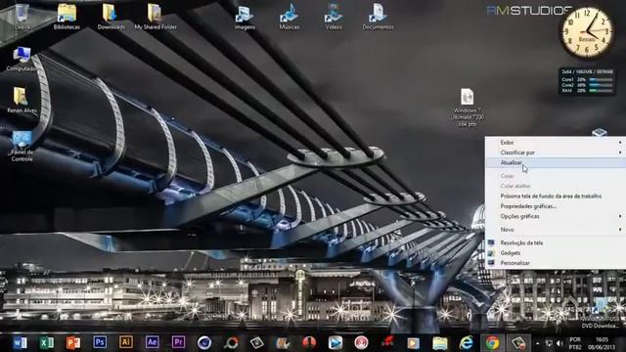Select the Renan Alves user folder icon
This screenshot has width=626, height=352.
click(22, 100)
